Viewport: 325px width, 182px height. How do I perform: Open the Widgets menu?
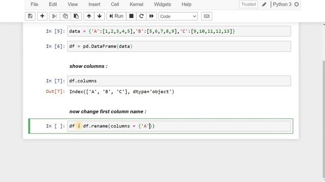pos(162,5)
